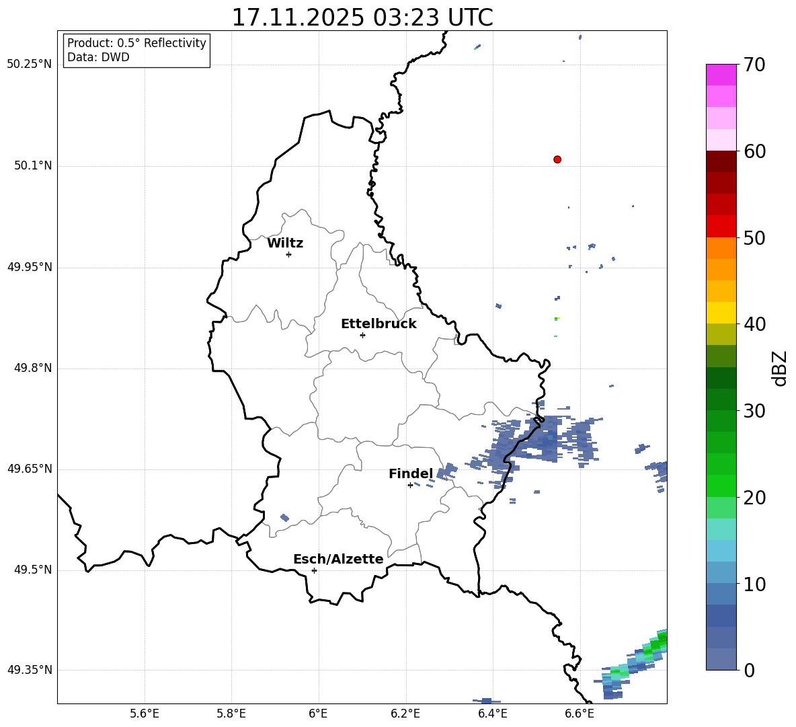Click the 49.8°N latitude label
This screenshot has width=796, height=727.
[33, 368]
